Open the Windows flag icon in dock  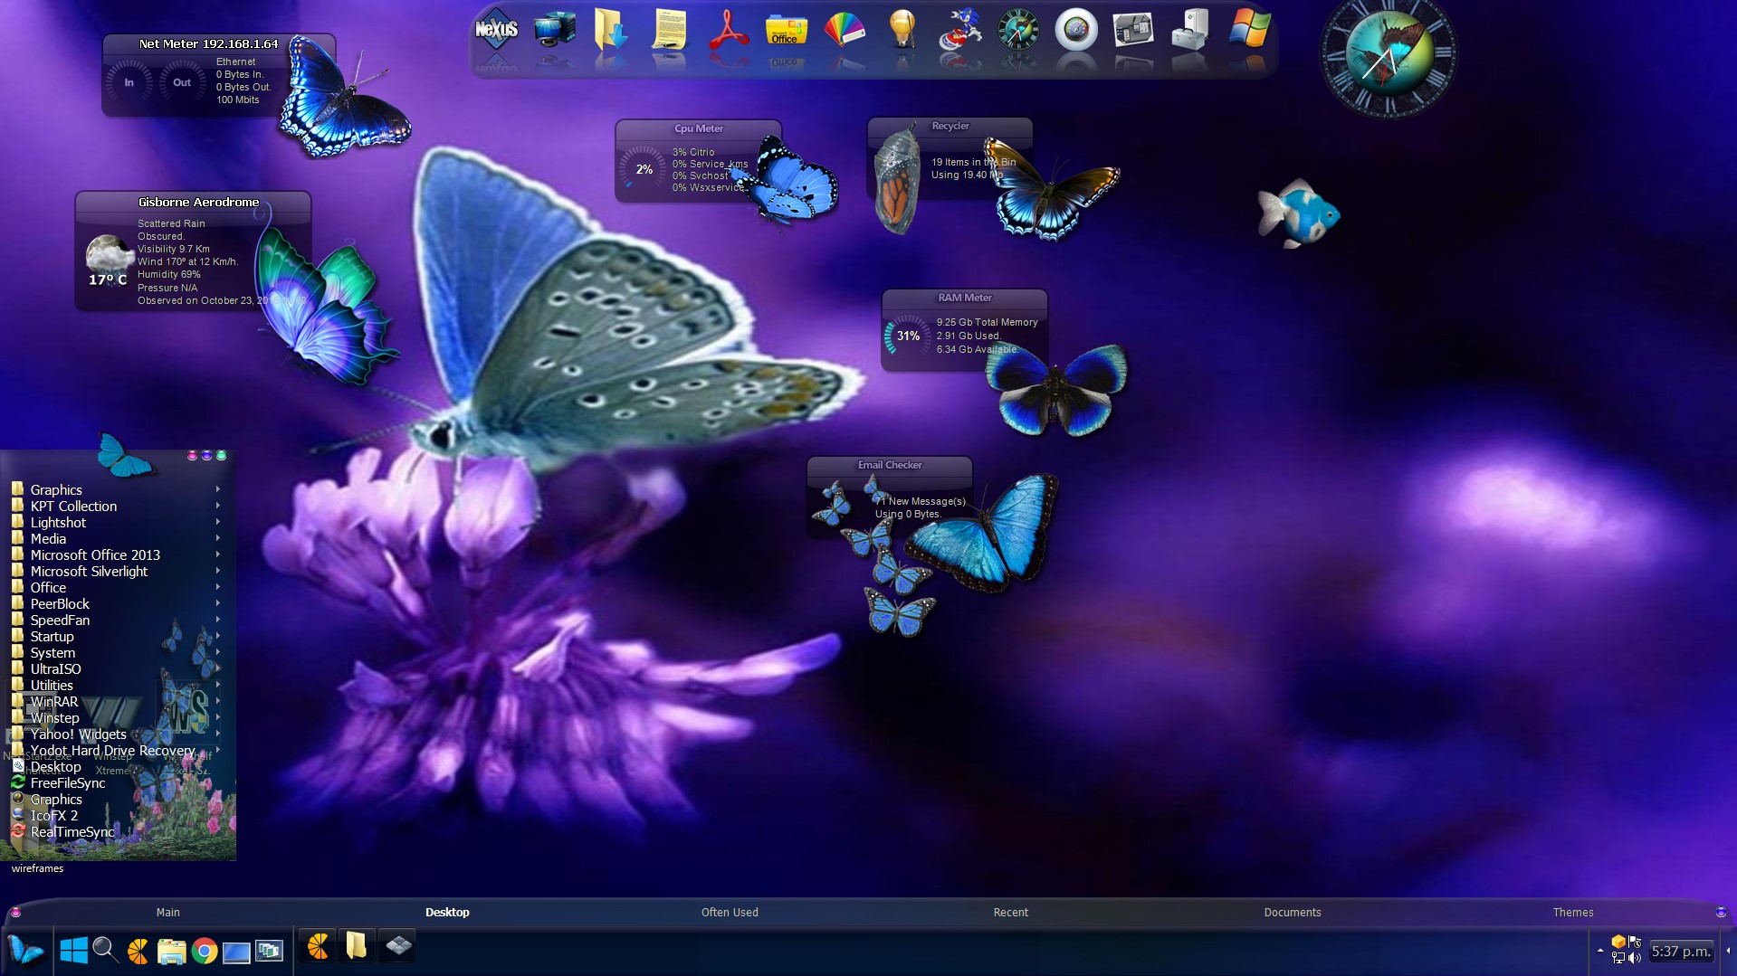(x=1248, y=30)
